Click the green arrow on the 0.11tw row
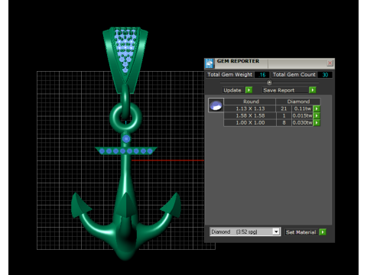367x275 pixels. [x=317, y=108]
